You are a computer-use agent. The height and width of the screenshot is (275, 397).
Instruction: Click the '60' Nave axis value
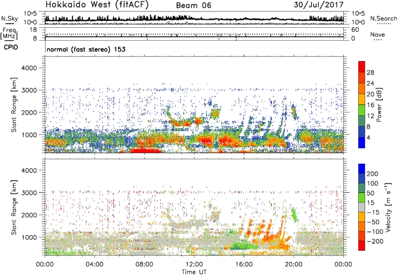click(x=355, y=30)
